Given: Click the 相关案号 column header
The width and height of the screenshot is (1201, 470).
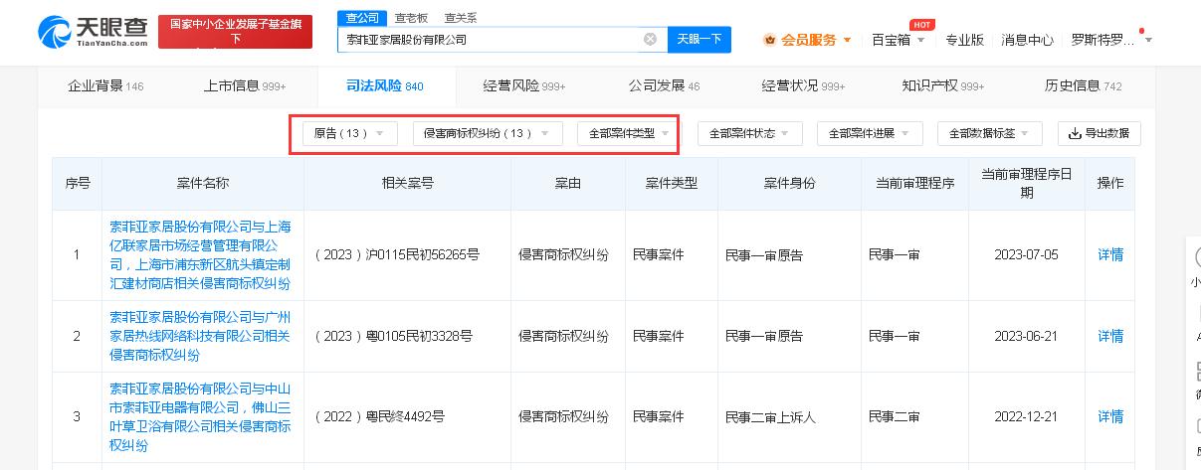Looking at the screenshot, I should (x=407, y=184).
